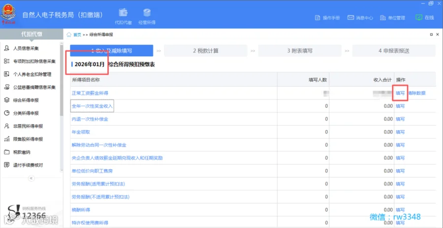Image resolution: width=443 pixels, height=228 pixels.
Task: Click the tax bureau emblem logo
Action: pyautogui.click(x=9, y=14)
